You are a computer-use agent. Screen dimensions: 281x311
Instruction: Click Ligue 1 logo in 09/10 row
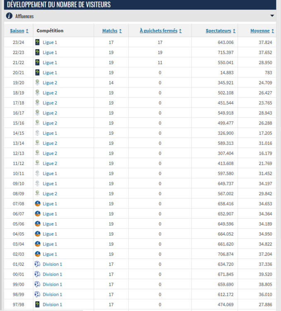pos(37,183)
